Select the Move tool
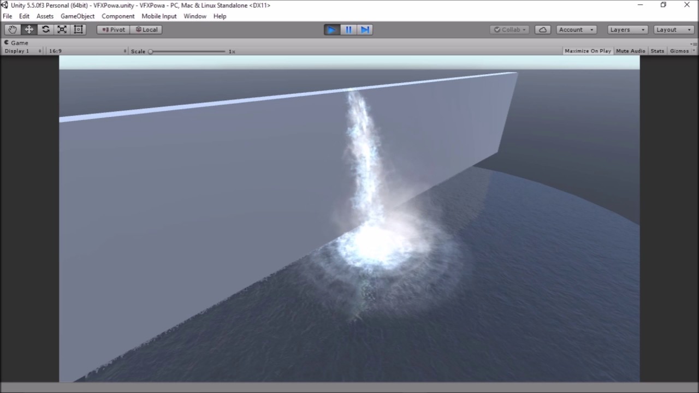Image resolution: width=699 pixels, height=393 pixels. coord(29,29)
